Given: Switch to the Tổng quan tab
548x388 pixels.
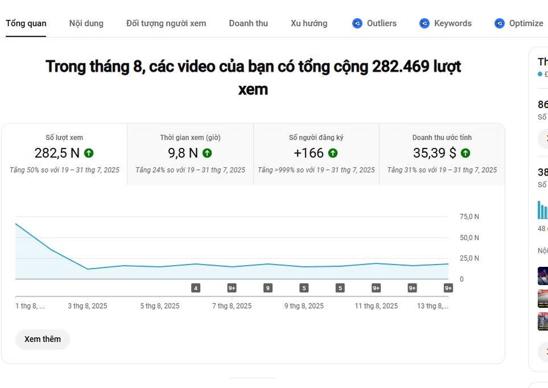Looking at the screenshot, I should click(26, 23).
